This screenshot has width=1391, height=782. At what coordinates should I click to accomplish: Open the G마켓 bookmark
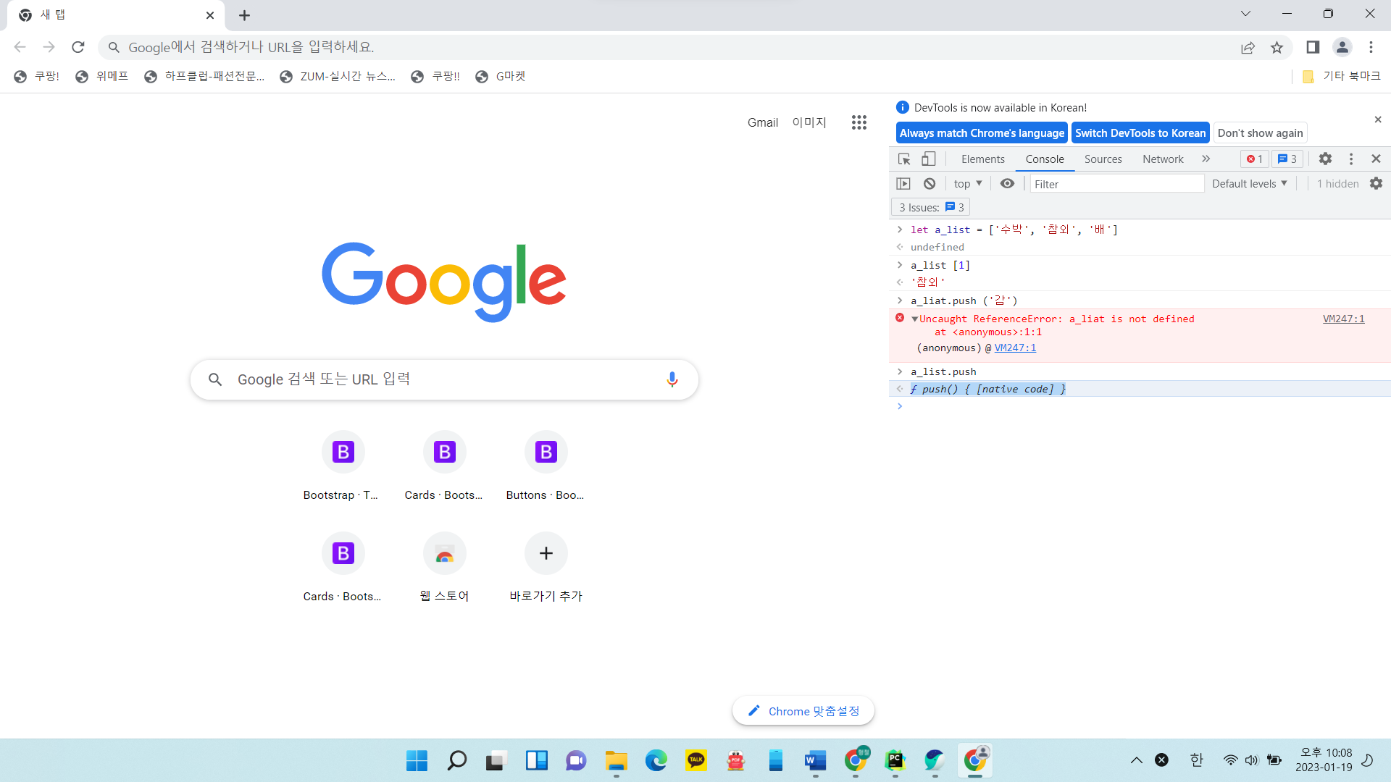pos(501,76)
